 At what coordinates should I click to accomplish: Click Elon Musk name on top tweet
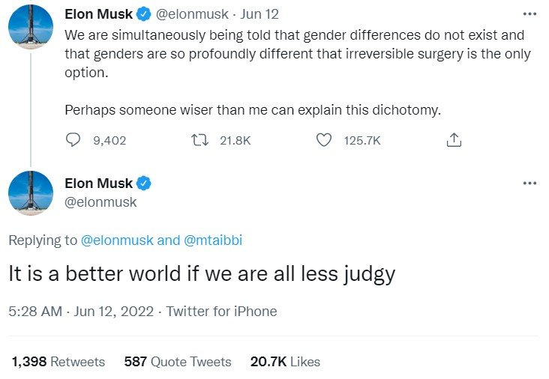point(99,14)
